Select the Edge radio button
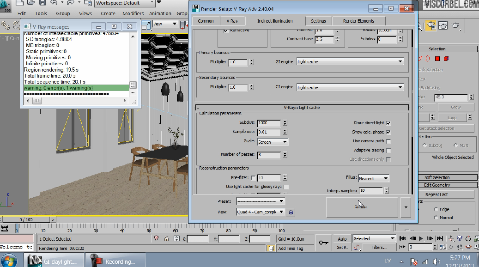Viewport: 479px width, 267px height. pyautogui.click(x=436, y=209)
